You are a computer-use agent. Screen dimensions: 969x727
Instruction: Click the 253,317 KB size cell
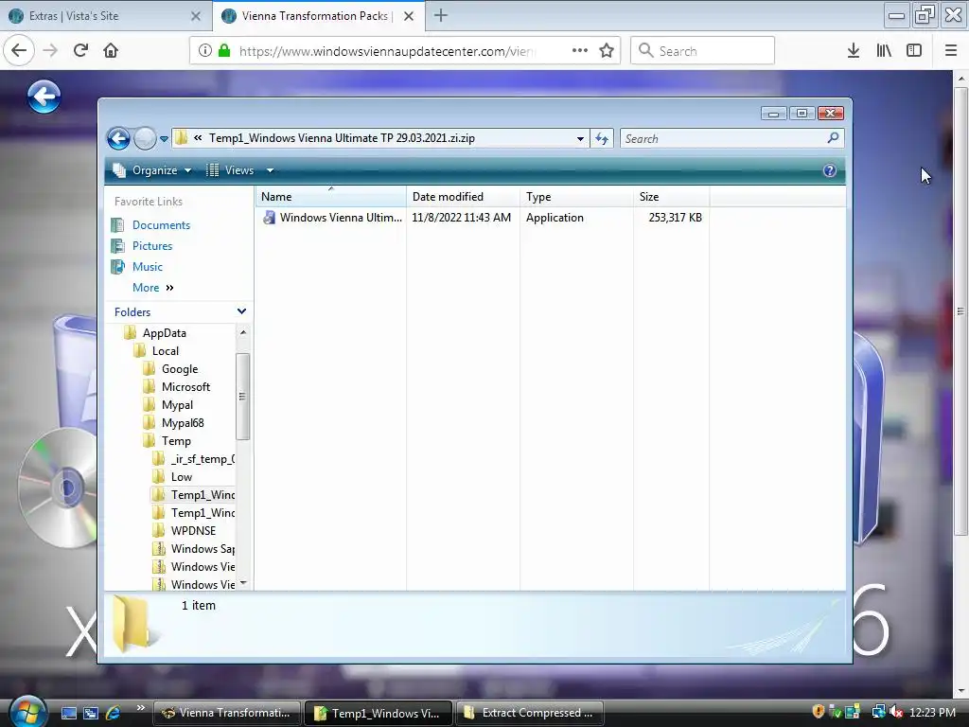click(675, 218)
